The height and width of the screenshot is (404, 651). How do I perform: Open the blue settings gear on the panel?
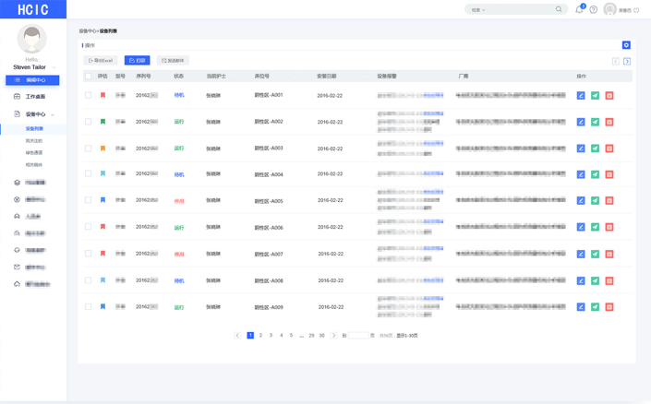coord(626,45)
